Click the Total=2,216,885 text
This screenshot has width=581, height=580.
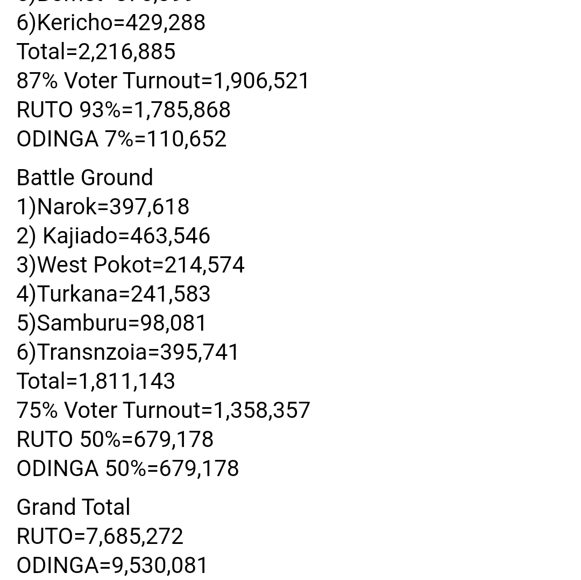pyautogui.click(x=96, y=52)
